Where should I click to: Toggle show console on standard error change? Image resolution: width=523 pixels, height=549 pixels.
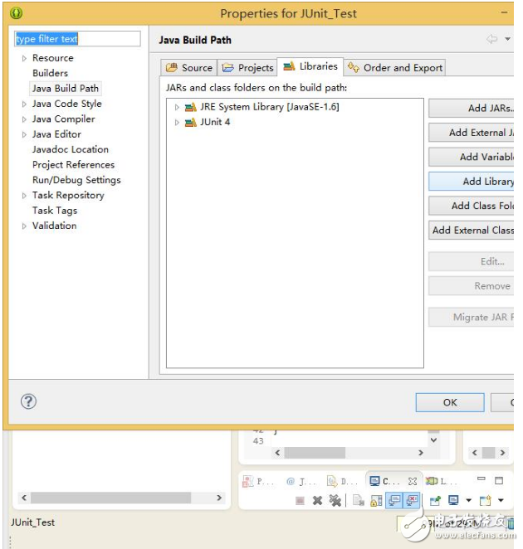(x=412, y=500)
